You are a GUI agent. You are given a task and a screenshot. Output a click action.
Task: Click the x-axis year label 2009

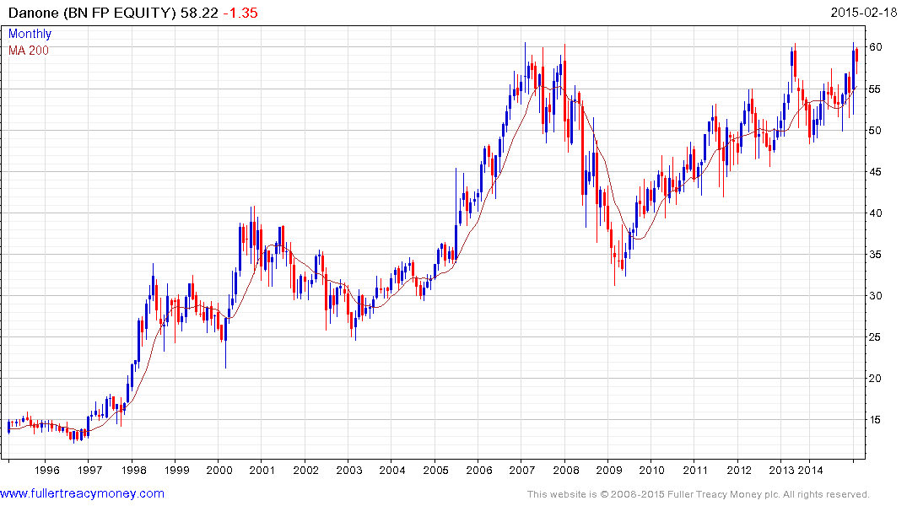coord(609,470)
